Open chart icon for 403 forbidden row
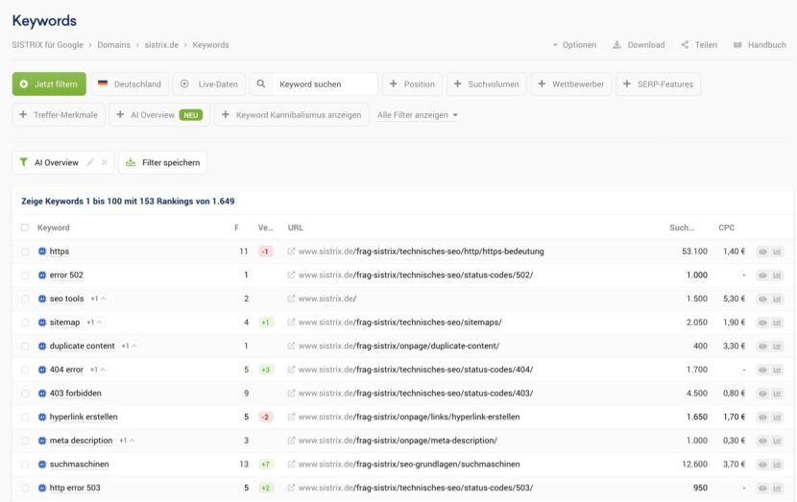The image size is (797, 502). pyautogui.click(x=777, y=394)
